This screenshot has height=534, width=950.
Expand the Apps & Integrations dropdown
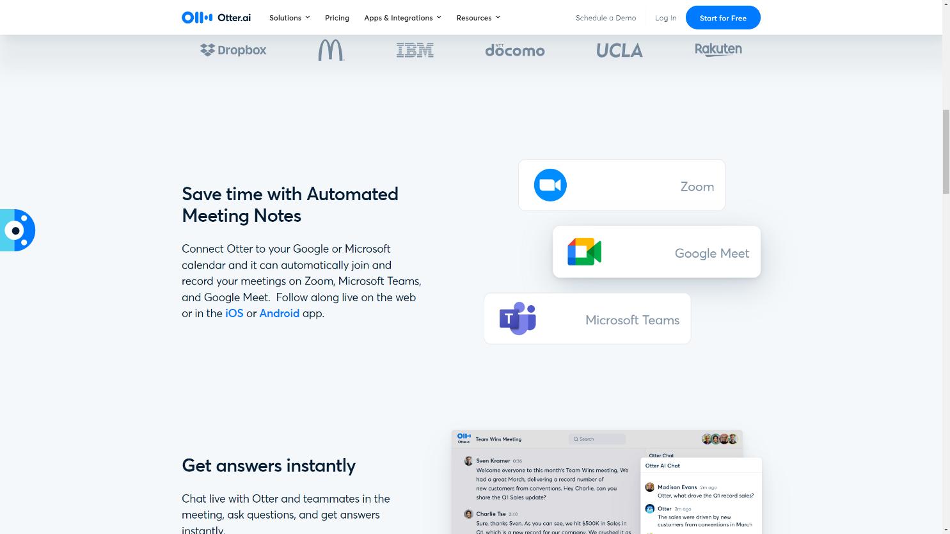pyautogui.click(x=402, y=18)
